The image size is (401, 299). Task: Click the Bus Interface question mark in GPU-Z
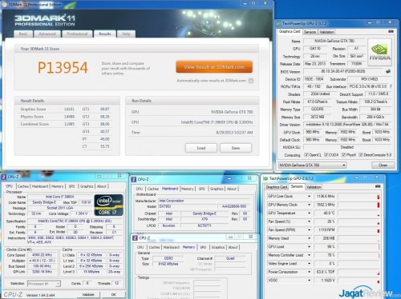click(x=391, y=86)
